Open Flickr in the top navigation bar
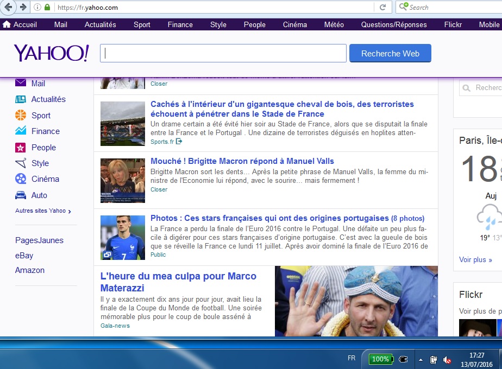Image resolution: width=502 pixels, height=369 pixels. [x=453, y=24]
